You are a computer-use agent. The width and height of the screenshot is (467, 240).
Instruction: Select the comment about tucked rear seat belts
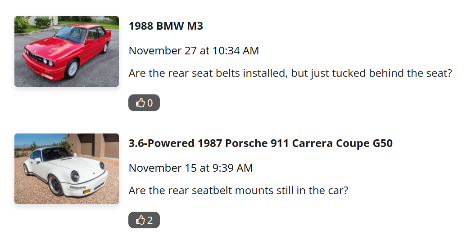point(290,73)
